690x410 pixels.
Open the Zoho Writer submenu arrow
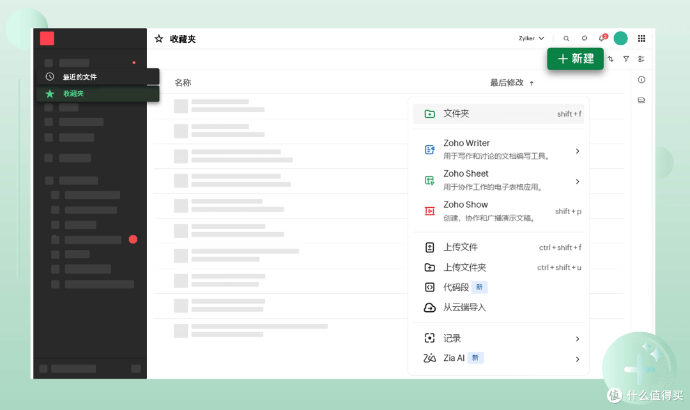pos(578,151)
